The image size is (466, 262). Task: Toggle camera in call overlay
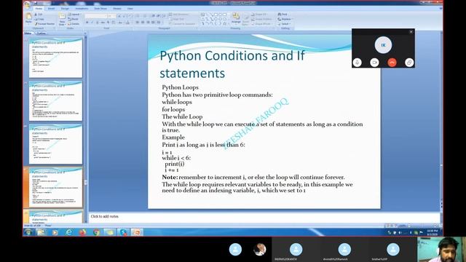click(x=374, y=63)
